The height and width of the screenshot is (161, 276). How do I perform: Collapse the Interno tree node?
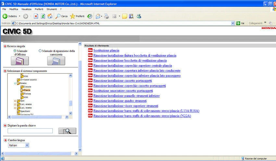tap(15, 83)
